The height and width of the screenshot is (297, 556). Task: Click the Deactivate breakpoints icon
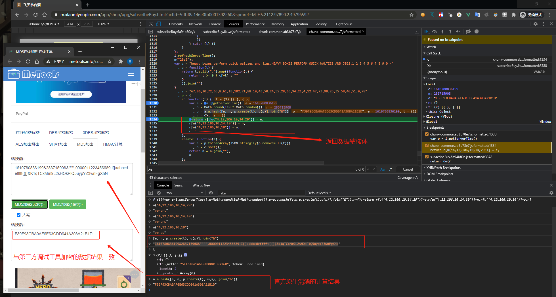468,31
